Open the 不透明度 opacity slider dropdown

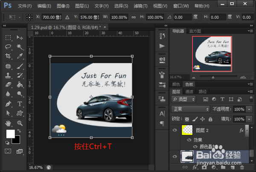coord(249,109)
